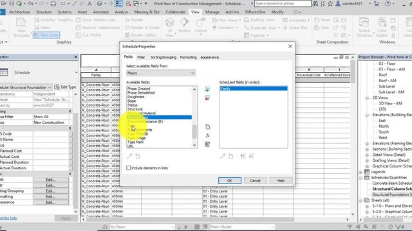Toggle the Actual Duration checkbox in Properties

71,168
